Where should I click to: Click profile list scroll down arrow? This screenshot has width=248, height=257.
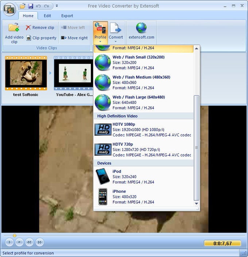[197, 204]
